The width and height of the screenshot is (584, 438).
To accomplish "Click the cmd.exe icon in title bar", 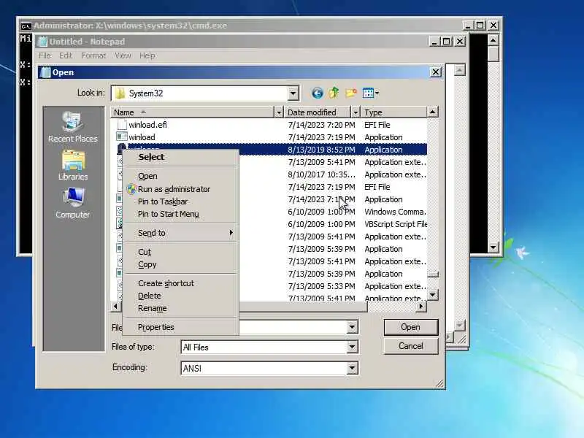I will pyautogui.click(x=26, y=26).
